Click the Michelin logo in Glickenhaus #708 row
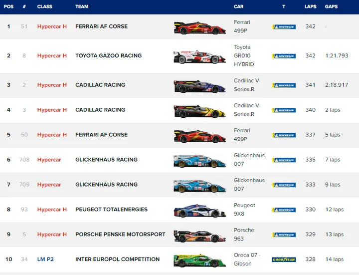 [284, 160]
